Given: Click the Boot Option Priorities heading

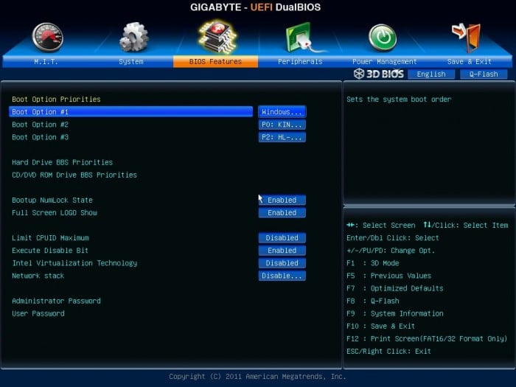Looking at the screenshot, I should click(56, 99).
